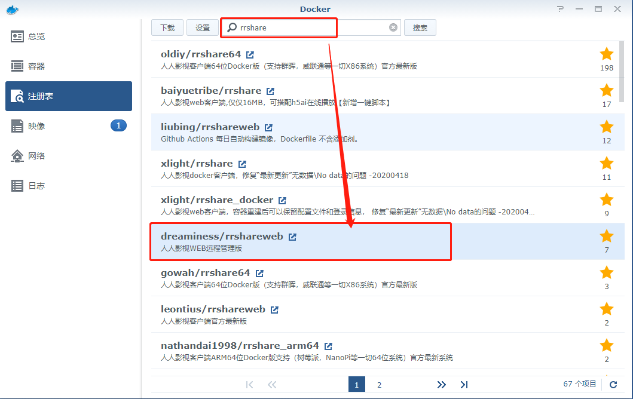Open external link for dreaminess/rrshareweb
Screen dimensions: 633x399
click(293, 237)
